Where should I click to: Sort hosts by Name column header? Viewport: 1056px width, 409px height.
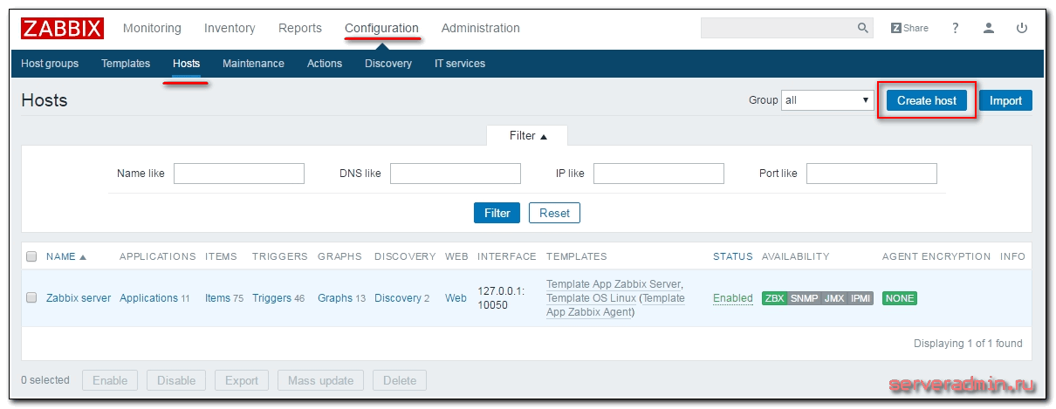tap(65, 256)
